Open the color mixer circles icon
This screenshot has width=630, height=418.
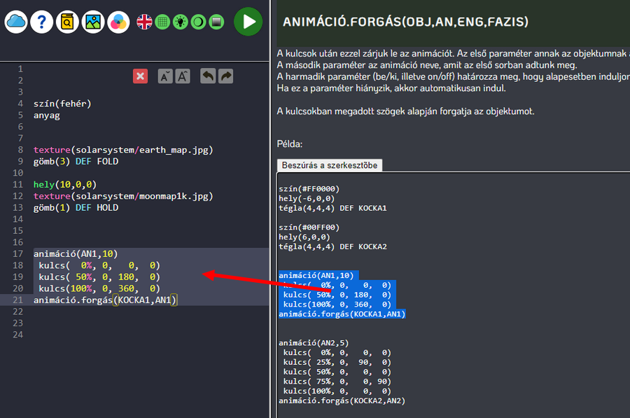pyautogui.click(x=119, y=22)
